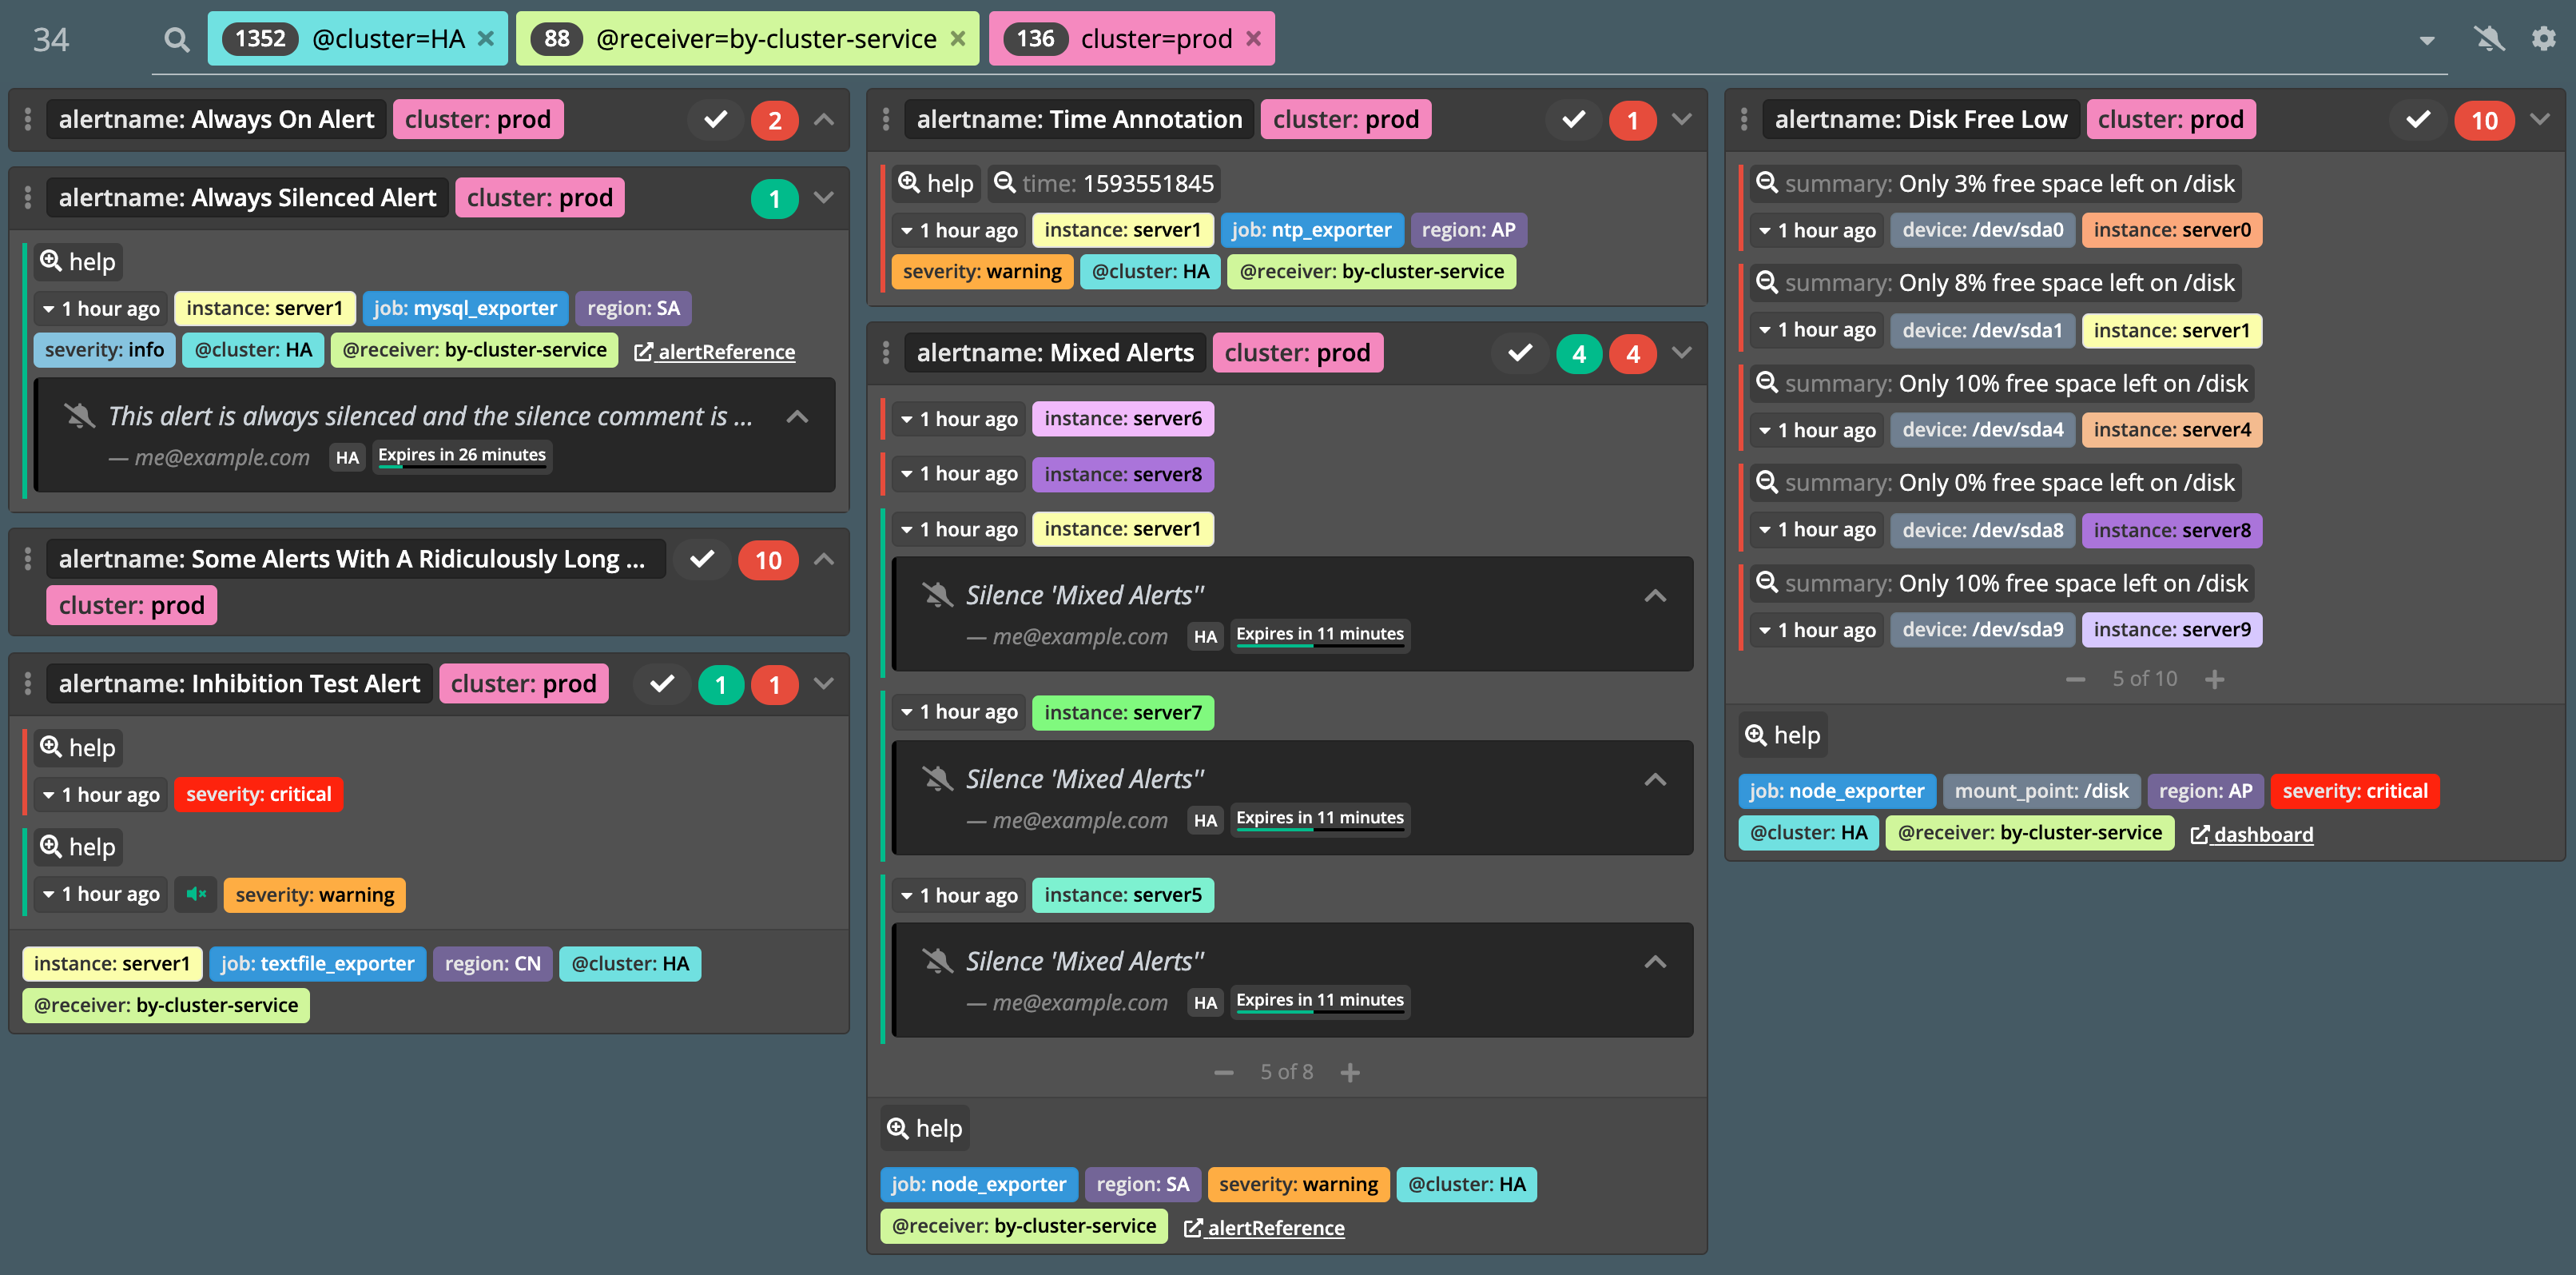The width and height of the screenshot is (2576, 1275).
Task: Collapse the Always Silenced Alert group
Action: pyautogui.click(x=824, y=197)
